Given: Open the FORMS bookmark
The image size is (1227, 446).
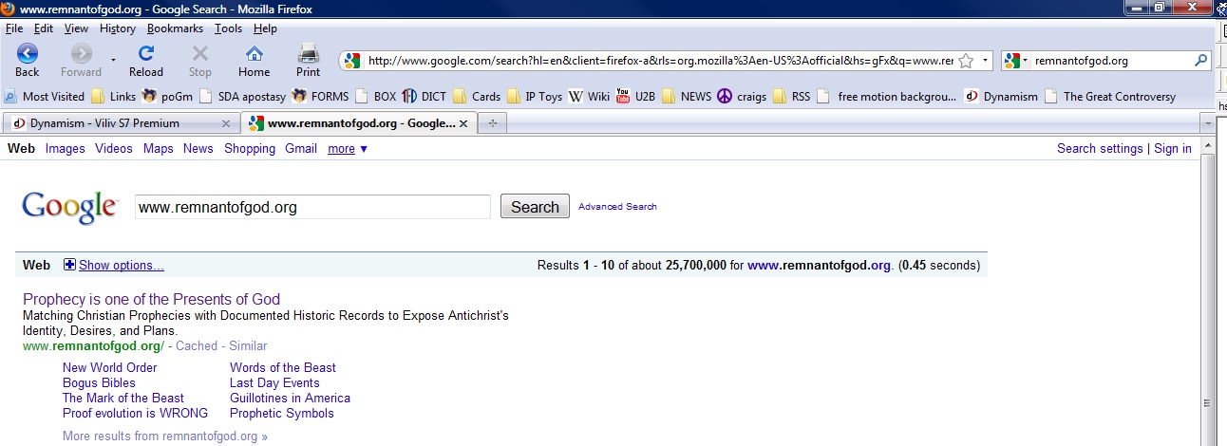Looking at the screenshot, I should pyautogui.click(x=321, y=96).
